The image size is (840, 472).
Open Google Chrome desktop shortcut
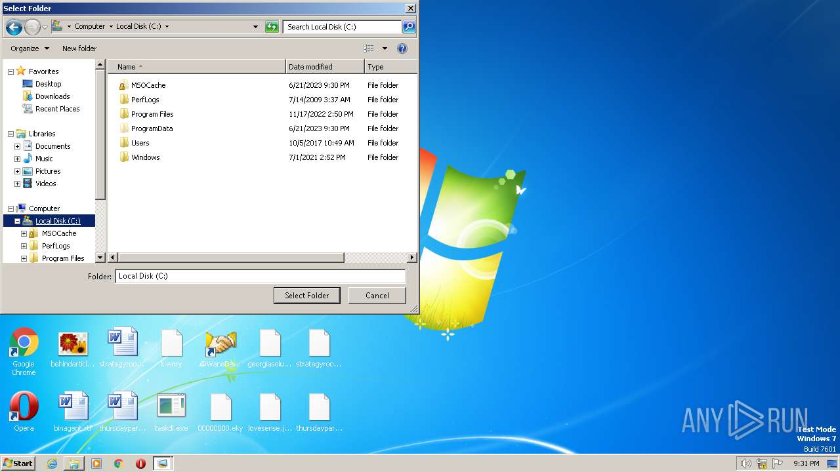coord(24,352)
